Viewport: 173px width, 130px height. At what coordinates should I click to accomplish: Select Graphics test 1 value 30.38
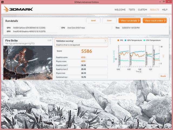(84, 65)
